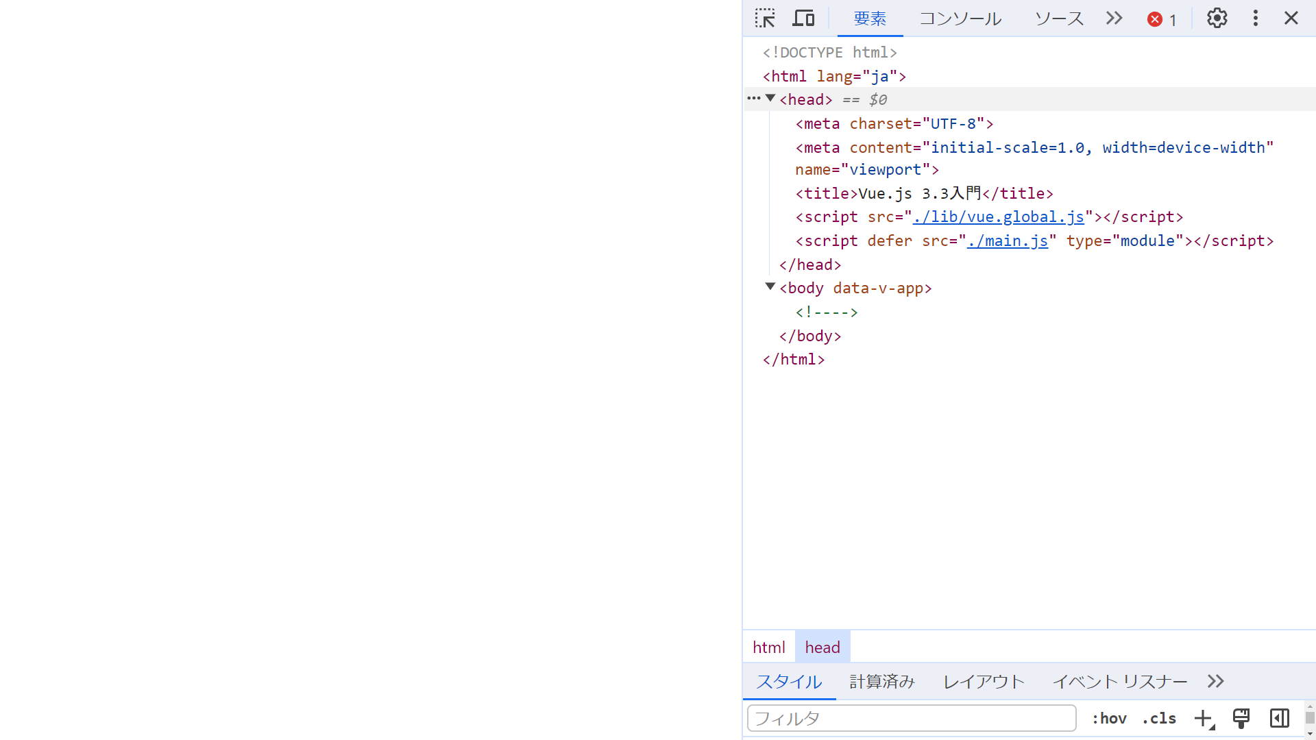1316x740 pixels.
Task: Collapse the head element node
Action: click(770, 99)
